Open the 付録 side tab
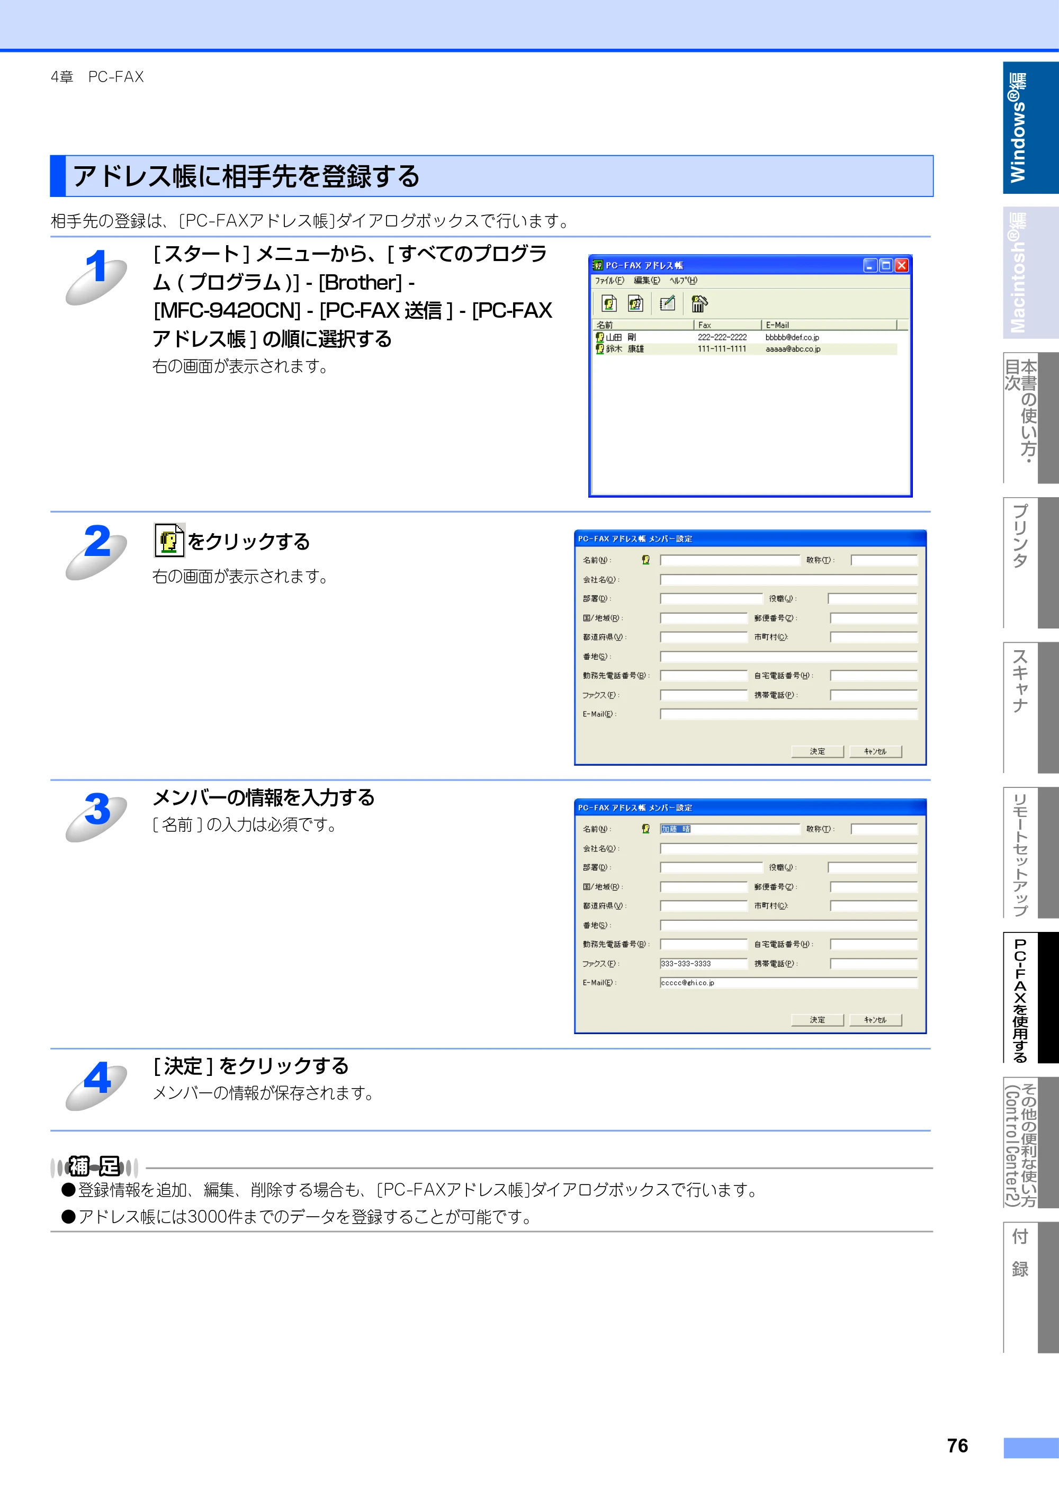This screenshot has width=1059, height=1499. (1030, 1287)
